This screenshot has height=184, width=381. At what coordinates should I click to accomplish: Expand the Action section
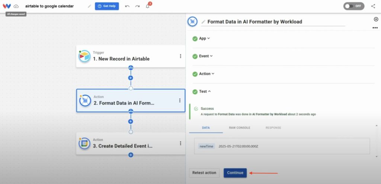point(206,73)
